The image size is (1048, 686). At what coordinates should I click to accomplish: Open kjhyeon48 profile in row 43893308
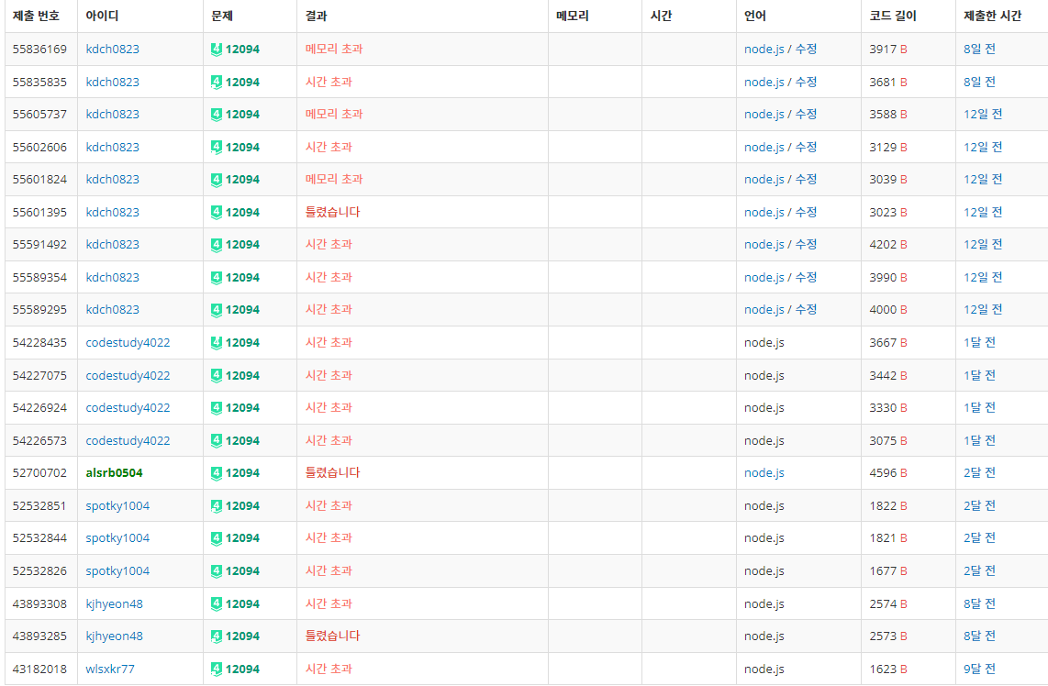point(115,603)
